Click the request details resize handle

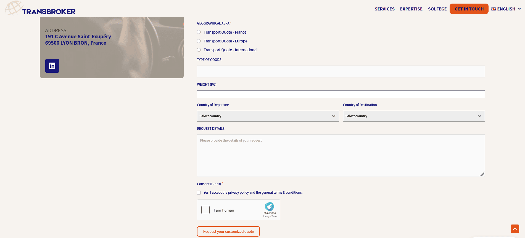point(482,174)
